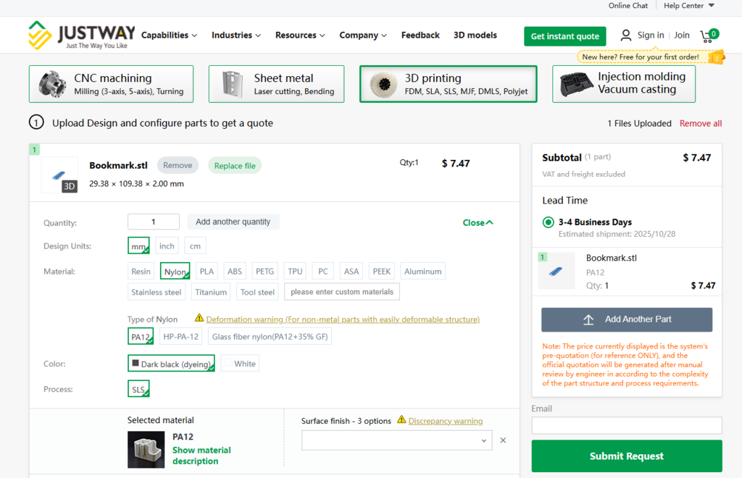
Task: Click the 3D printing gear icon
Action: (x=384, y=84)
